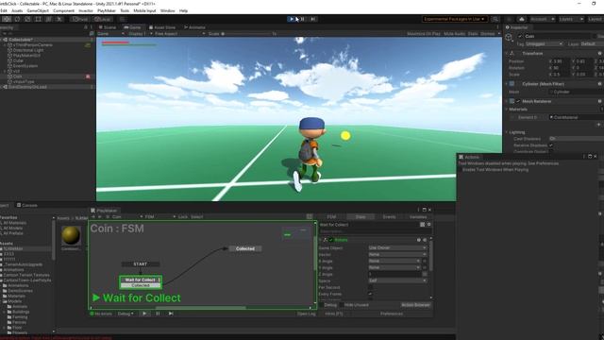
Task: Click the Unity Play button in top toolbar
Action: (x=292, y=19)
